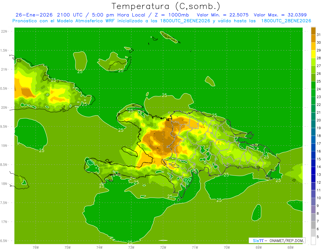Click legend label '20'

point(319,120)
